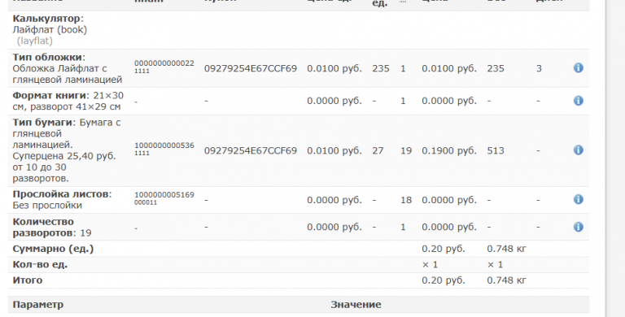This screenshot has width=625, height=317.
Task: Click days value 3 in Тип обложки row
Action: (x=539, y=68)
